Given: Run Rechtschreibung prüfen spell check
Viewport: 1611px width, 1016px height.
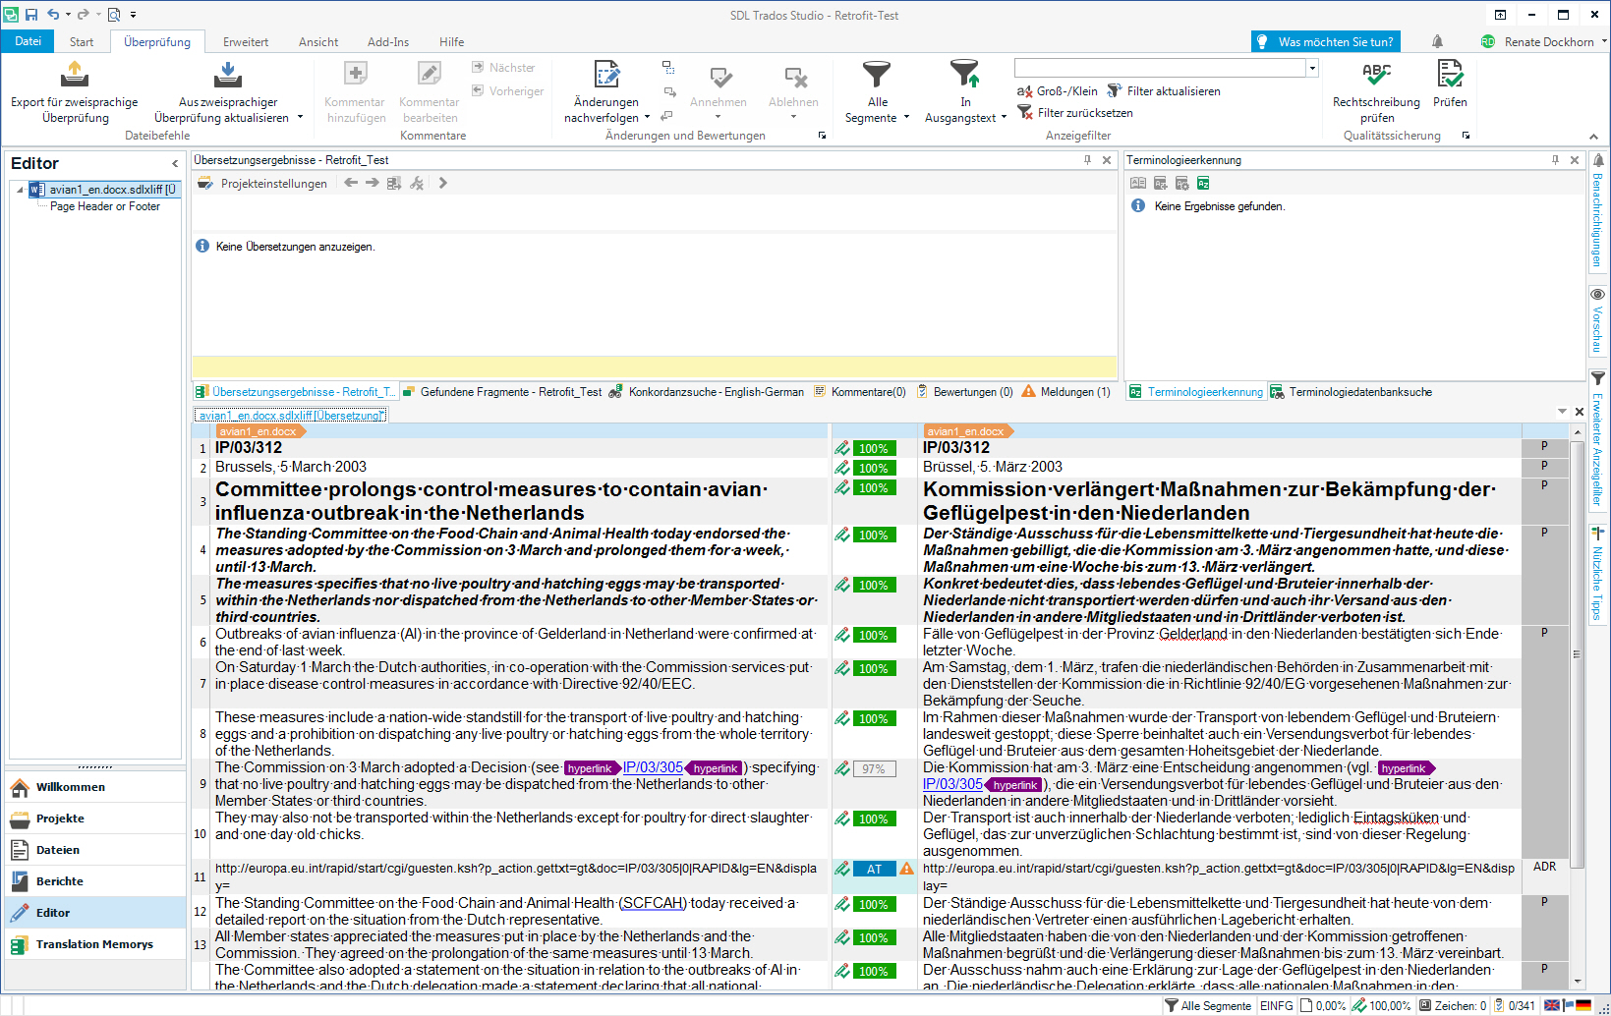Looking at the screenshot, I should [1376, 75].
